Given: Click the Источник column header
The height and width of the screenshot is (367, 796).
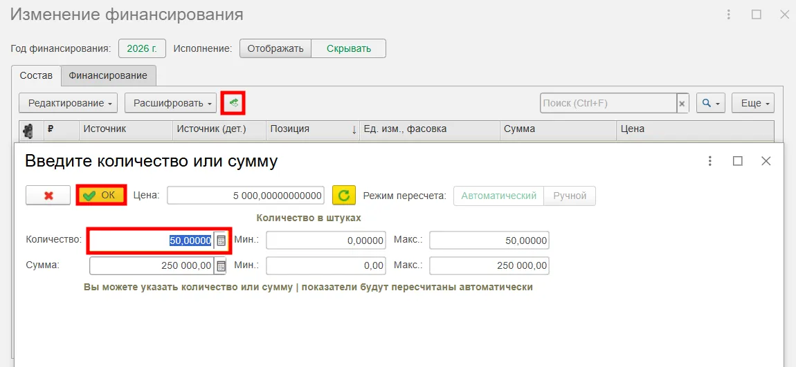Looking at the screenshot, I should (126, 129).
